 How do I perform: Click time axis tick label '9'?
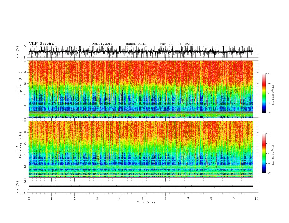(x=234, y=199)
